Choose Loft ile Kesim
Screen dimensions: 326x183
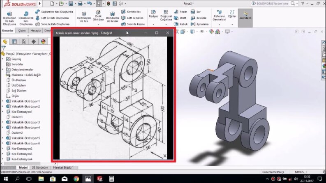click(x=132, y=18)
